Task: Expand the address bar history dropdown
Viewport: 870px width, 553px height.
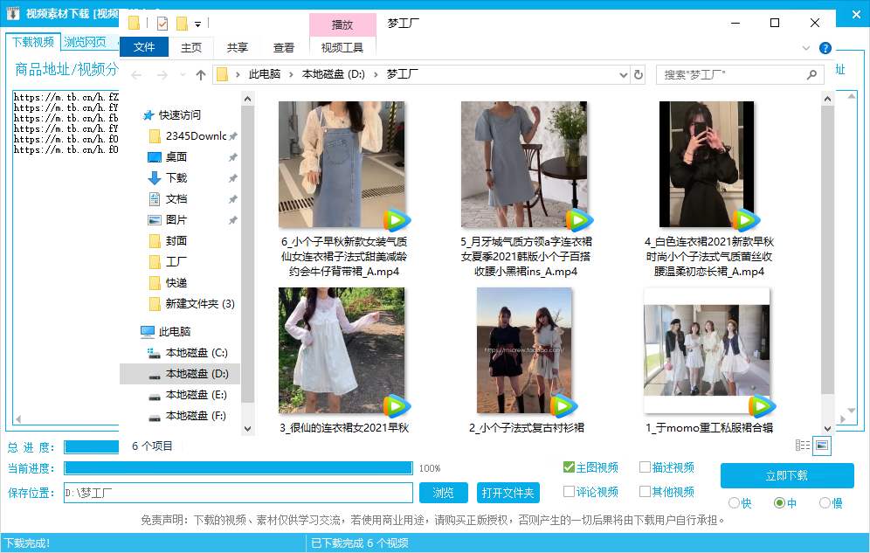Action: (623, 75)
